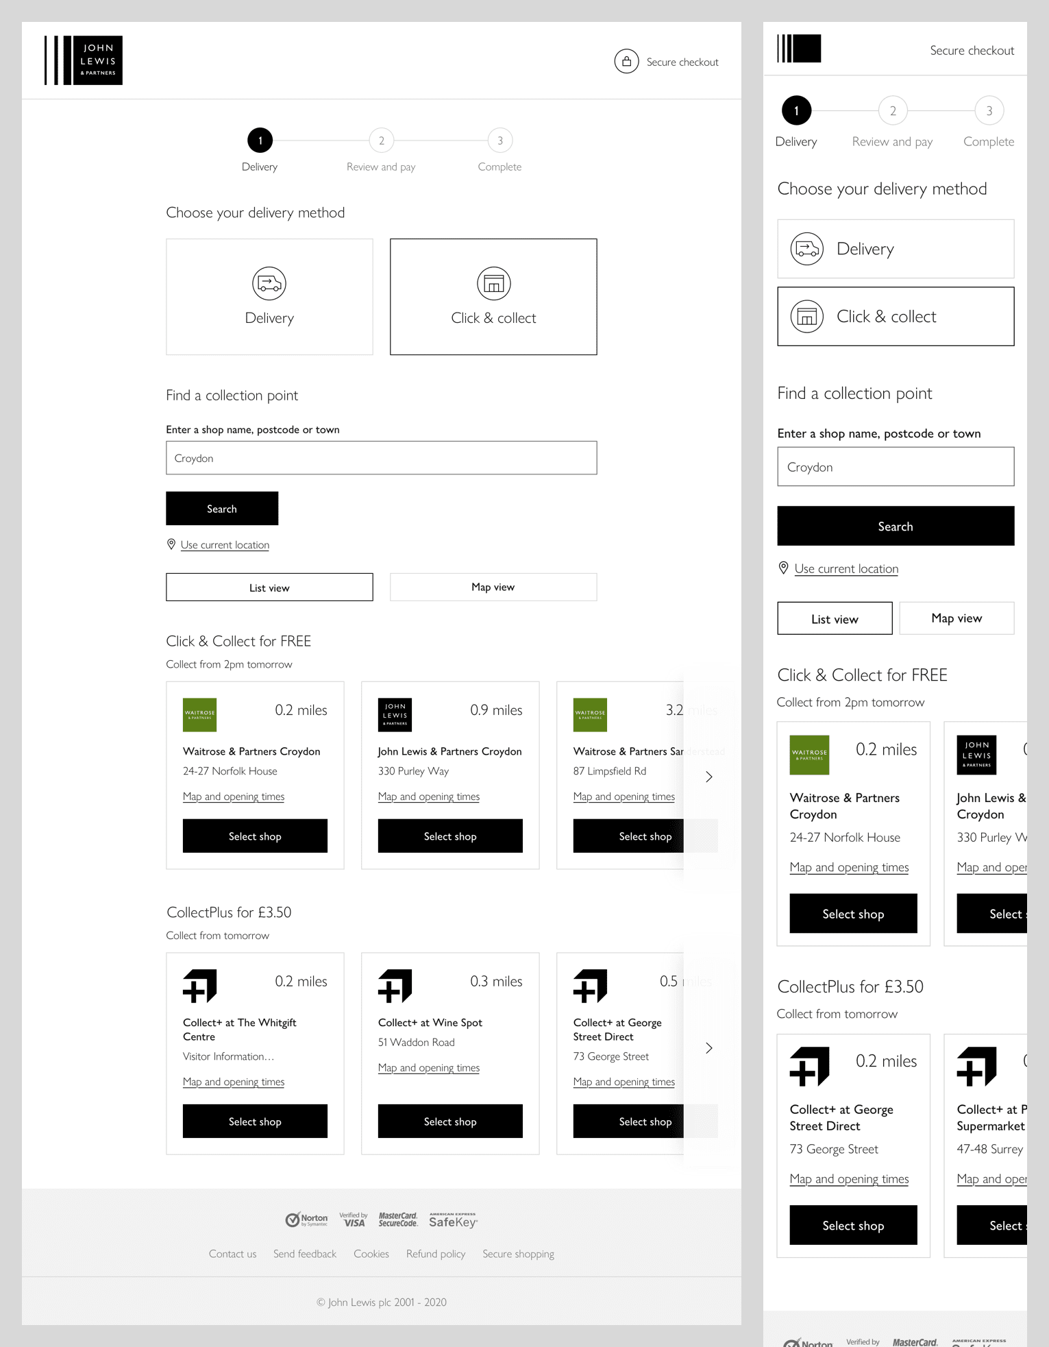
Task: Select shop for John Lewis & Partners Croydon desktop
Action: click(x=449, y=836)
